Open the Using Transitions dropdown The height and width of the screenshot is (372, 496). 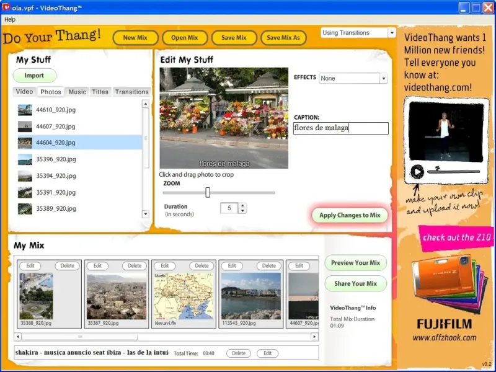pos(392,33)
